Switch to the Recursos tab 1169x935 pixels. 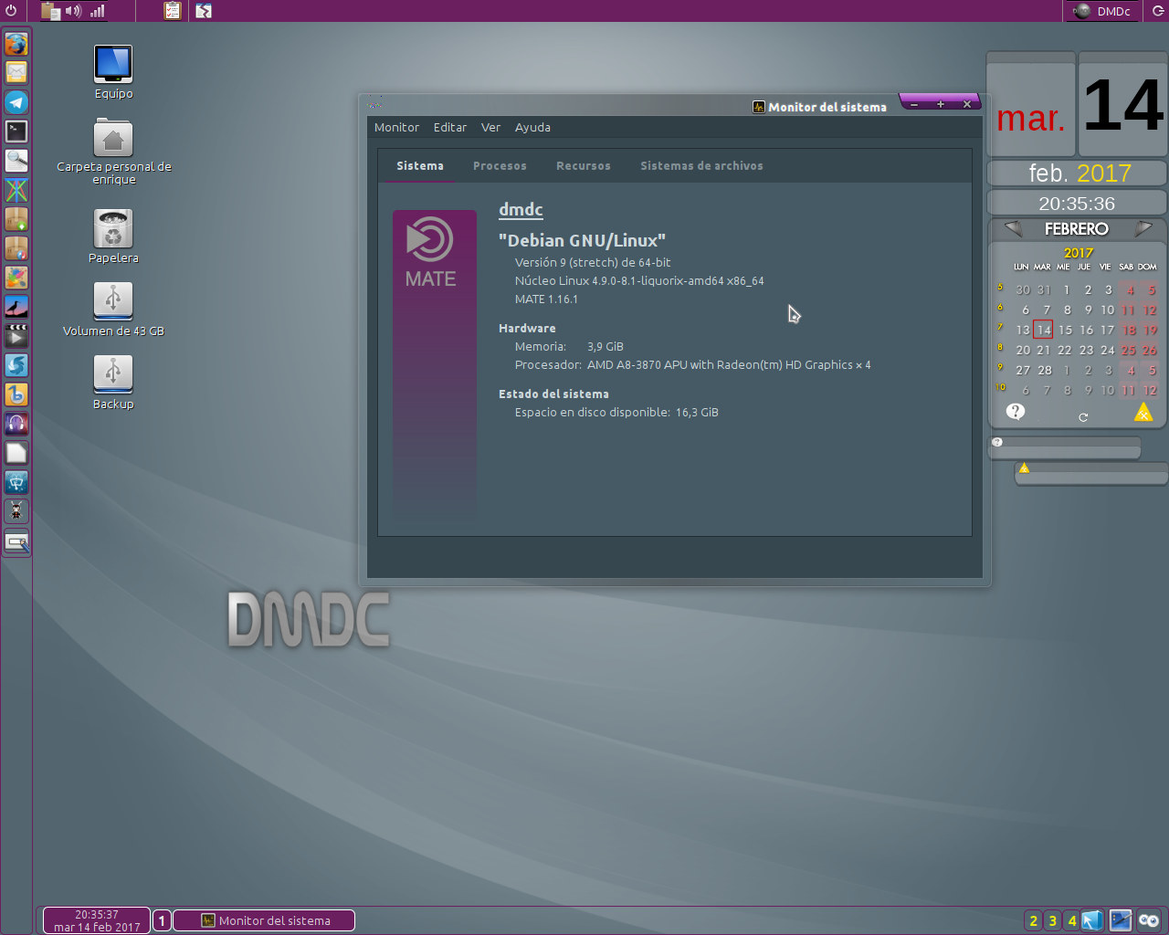(x=584, y=166)
